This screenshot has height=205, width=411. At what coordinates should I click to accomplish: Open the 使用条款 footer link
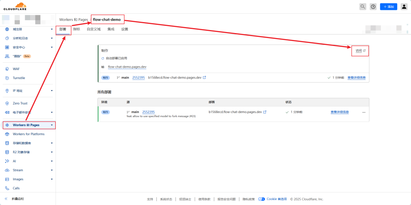[204, 199]
